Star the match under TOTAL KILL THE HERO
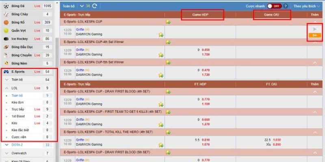 tap(161, 145)
